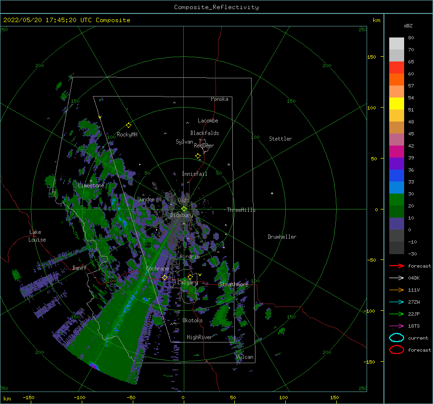
Task: Click the Airdrie label
Action: (x=190, y=257)
